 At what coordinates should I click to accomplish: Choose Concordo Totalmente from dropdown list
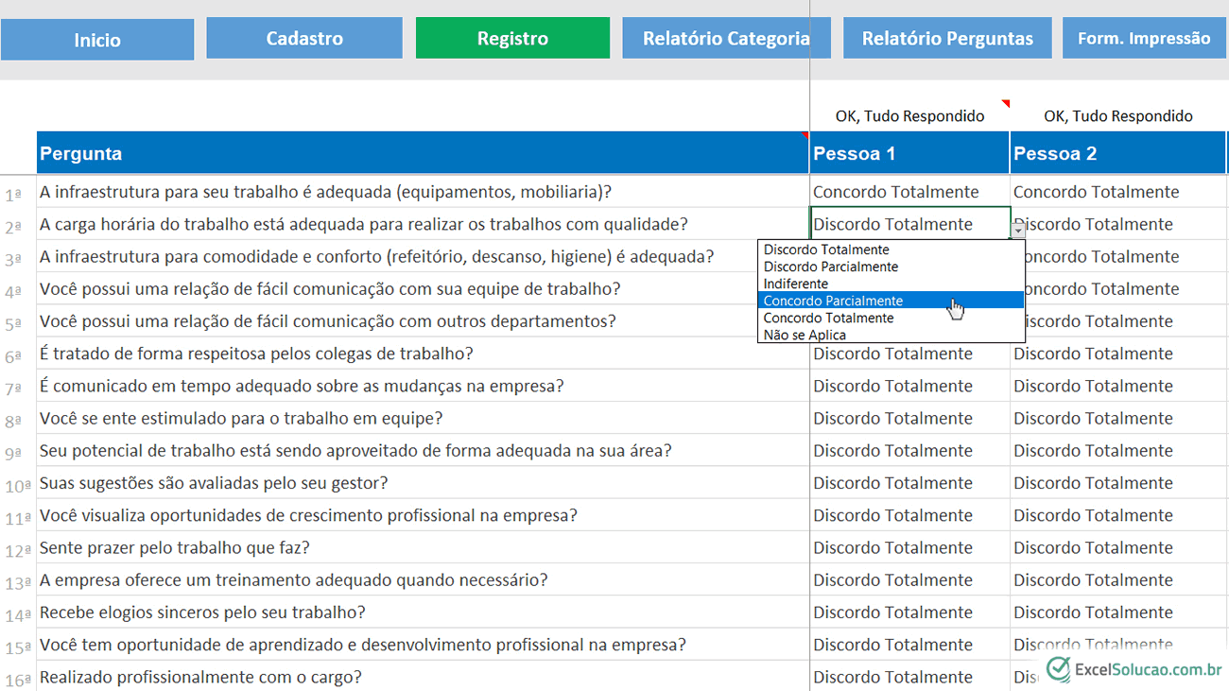pos(891,318)
